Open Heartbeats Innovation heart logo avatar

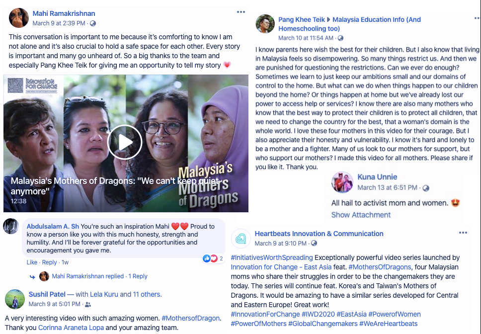pos(241,238)
